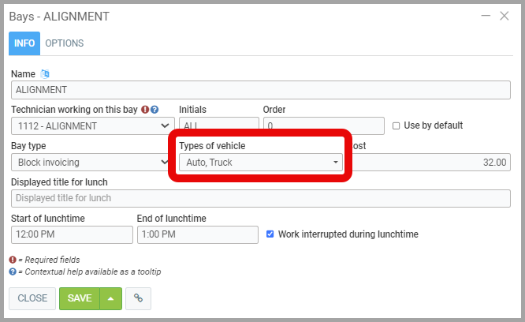Close the dialog with the X icon
This screenshot has height=322, width=525.
click(x=505, y=16)
